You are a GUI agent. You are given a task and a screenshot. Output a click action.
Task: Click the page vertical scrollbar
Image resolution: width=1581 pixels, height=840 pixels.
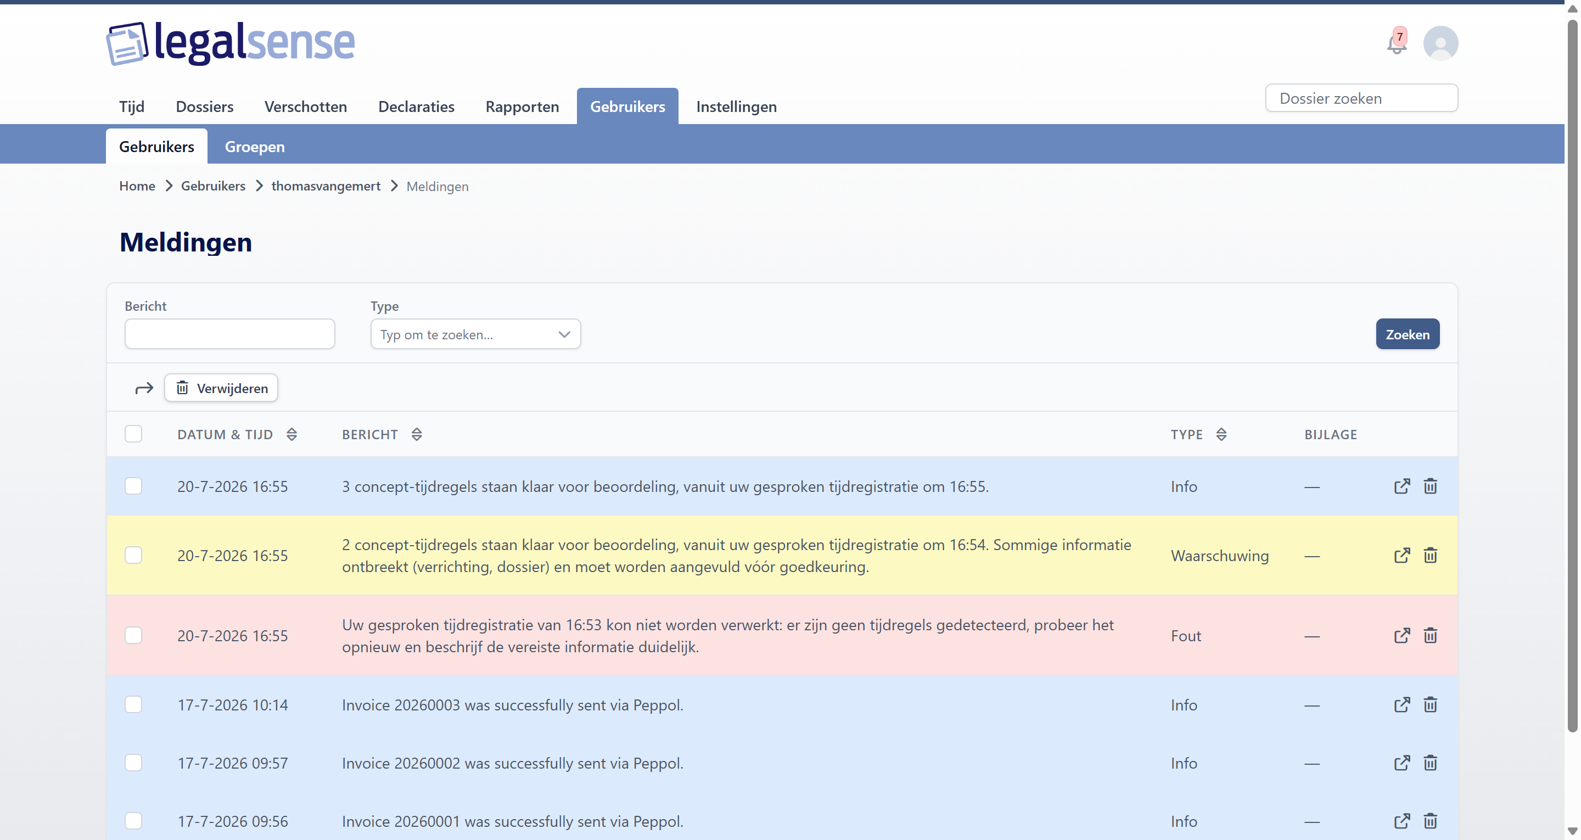tap(1572, 376)
